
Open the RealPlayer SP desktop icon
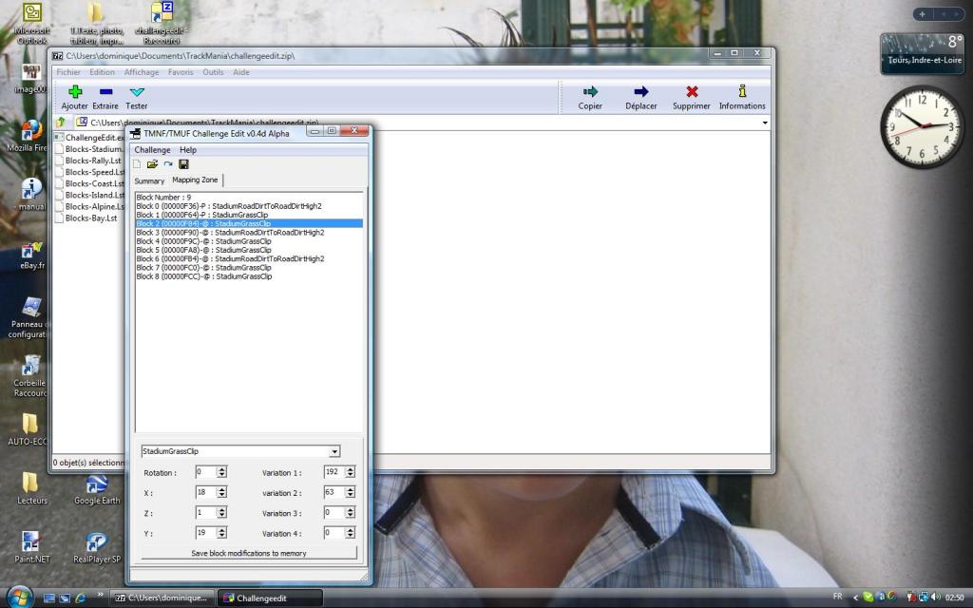[x=97, y=547]
